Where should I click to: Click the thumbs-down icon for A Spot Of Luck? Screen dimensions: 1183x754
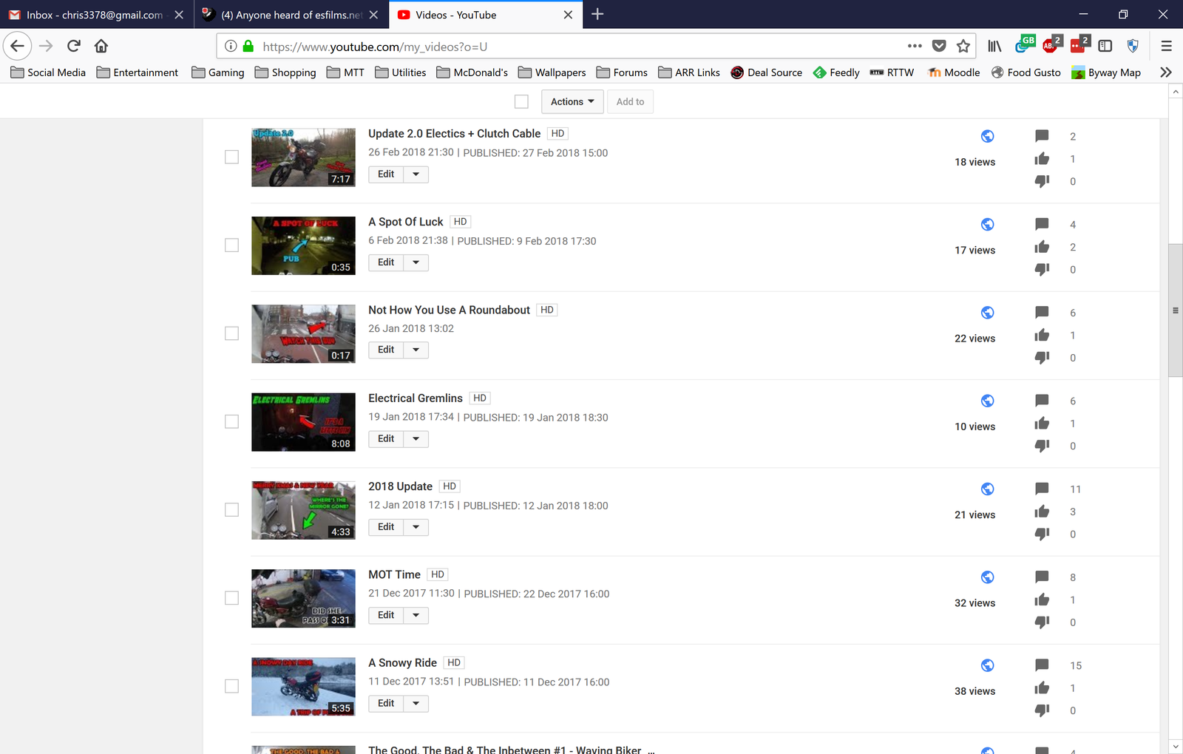tap(1042, 269)
